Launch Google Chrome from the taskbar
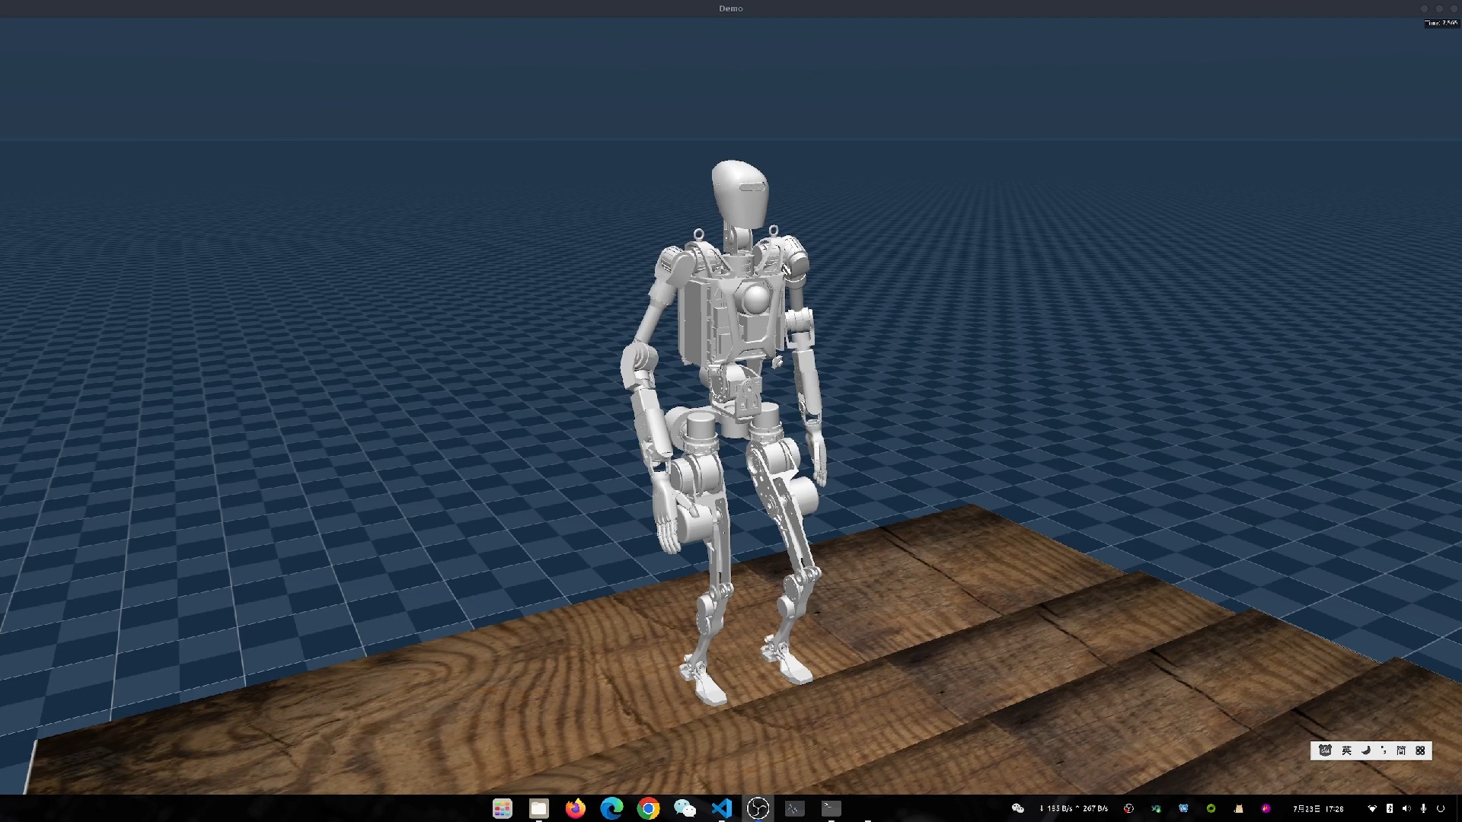The width and height of the screenshot is (1462, 822). [649, 808]
